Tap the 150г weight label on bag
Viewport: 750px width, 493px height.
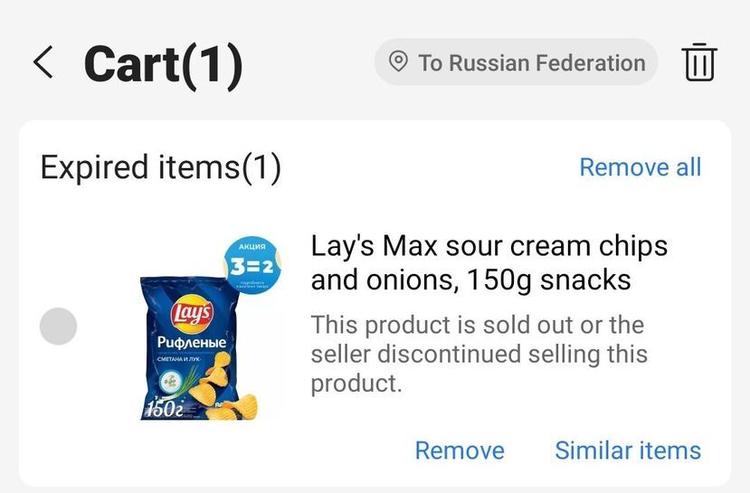coord(160,408)
